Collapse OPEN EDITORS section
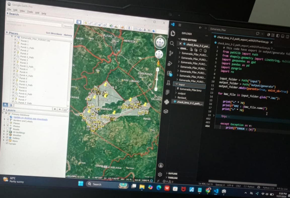This screenshot has height=198, width=290. (x=179, y=39)
